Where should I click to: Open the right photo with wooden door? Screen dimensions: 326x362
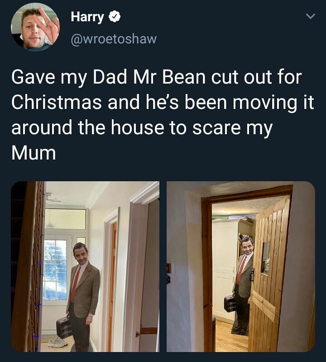tap(241, 267)
